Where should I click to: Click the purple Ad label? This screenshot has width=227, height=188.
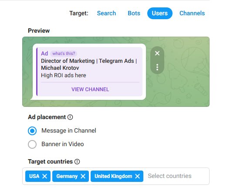pos(44,54)
